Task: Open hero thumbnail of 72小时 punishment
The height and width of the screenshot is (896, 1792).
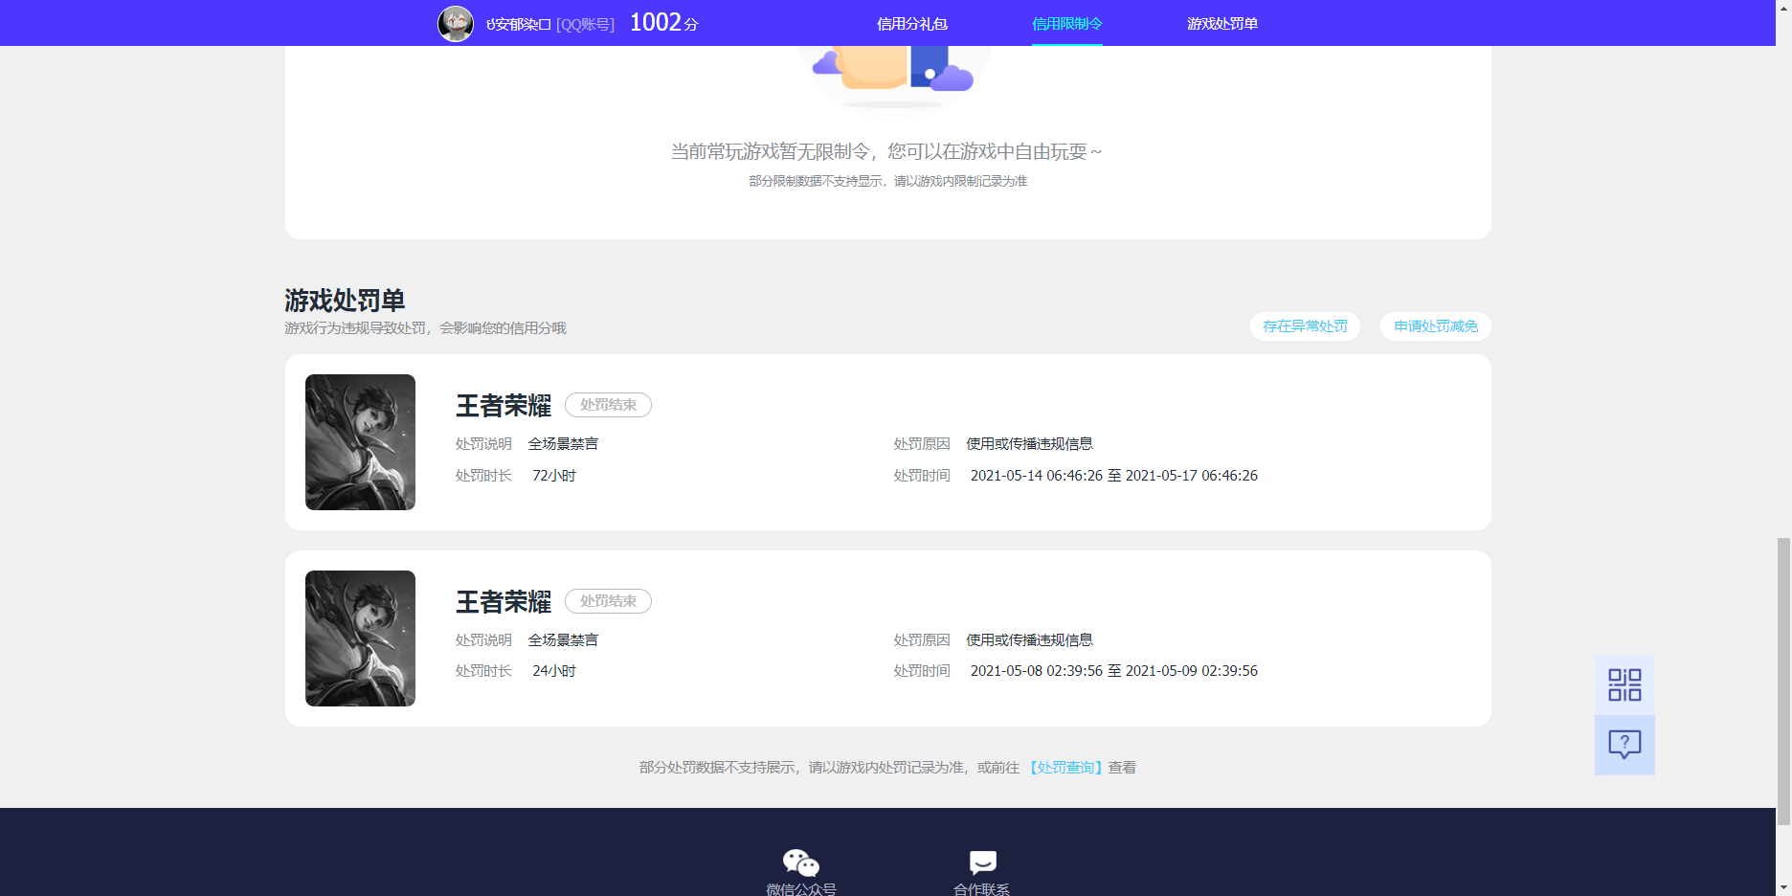Action: pyautogui.click(x=360, y=442)
